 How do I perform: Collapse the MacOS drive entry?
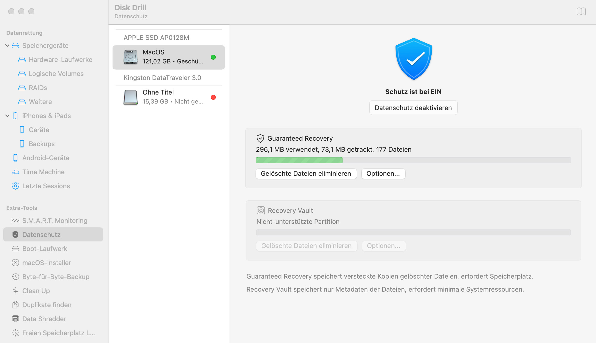tap(157, 37)
